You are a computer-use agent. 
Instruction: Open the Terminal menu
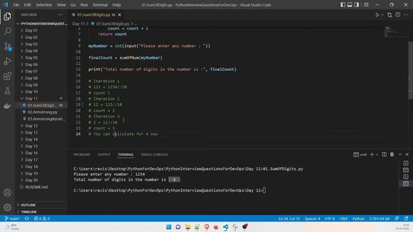pyautogui.click(x=100, y=5)
